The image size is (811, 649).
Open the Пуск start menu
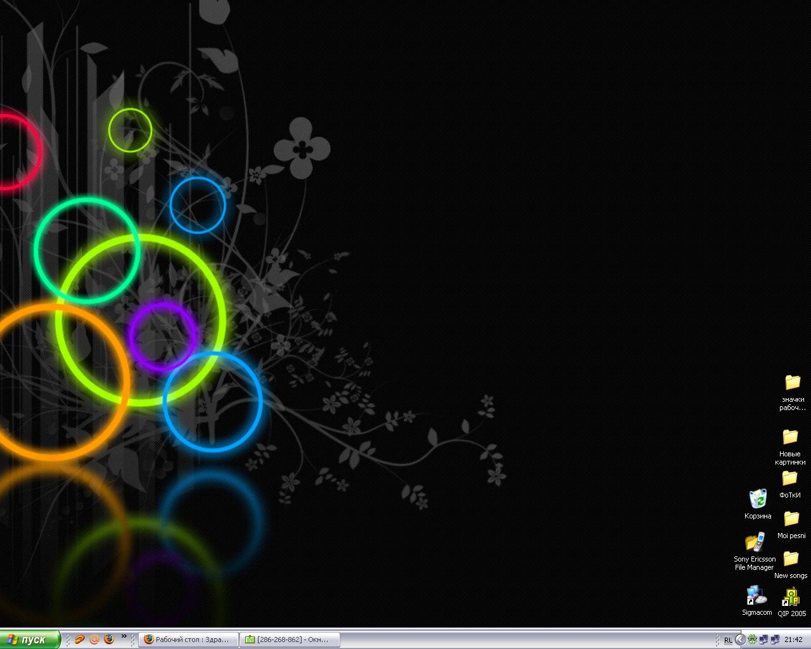[x=30, y=639]
